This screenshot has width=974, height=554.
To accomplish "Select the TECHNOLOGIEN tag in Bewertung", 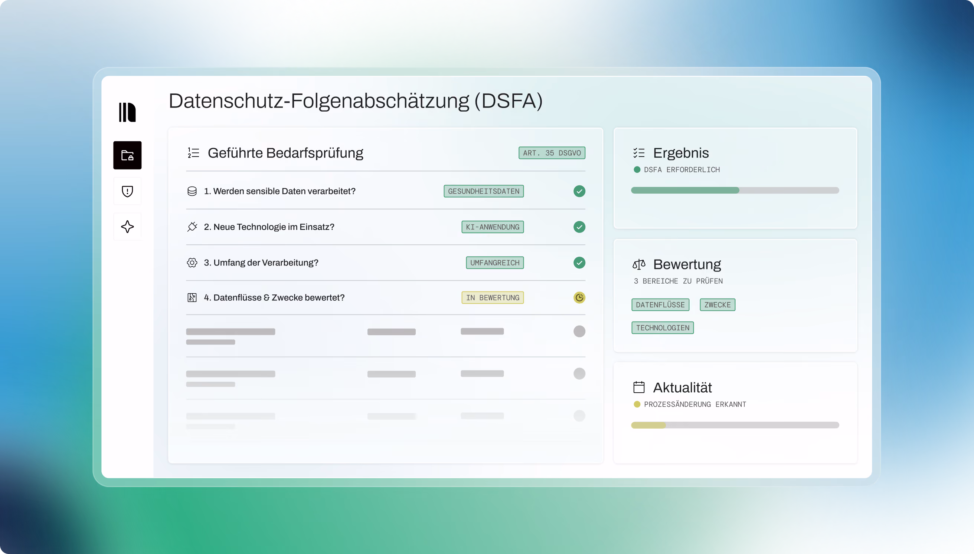I will pos(663,327).
